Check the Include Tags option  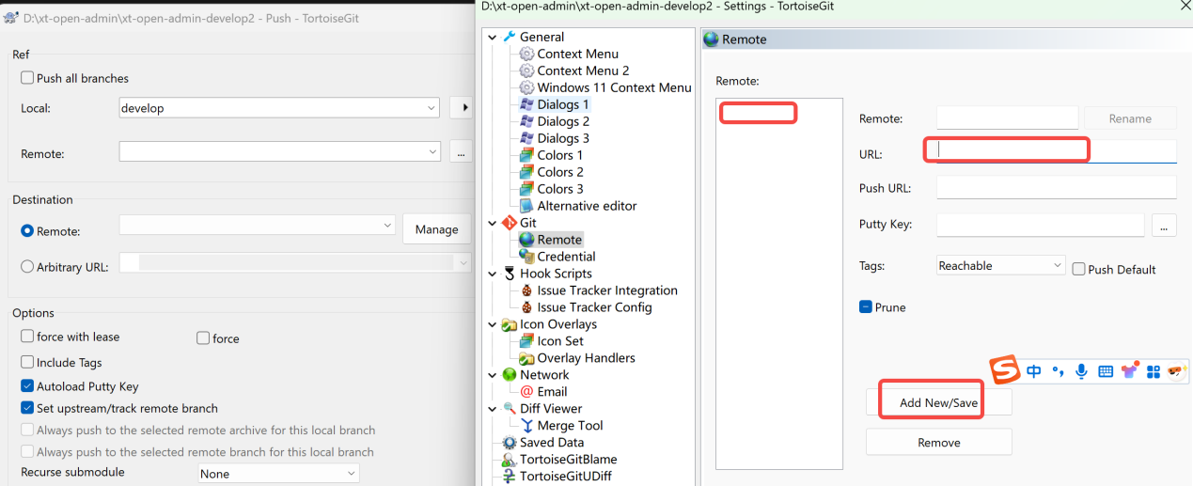(x=27, y=362)
